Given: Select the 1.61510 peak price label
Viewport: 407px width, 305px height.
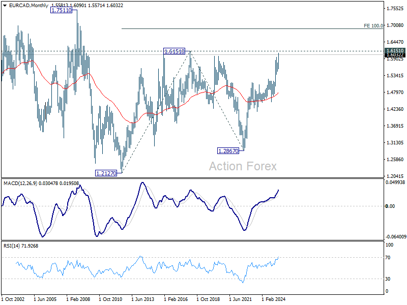Looking at the screenshot, I should pyautogui.click(x=174, y=51).
